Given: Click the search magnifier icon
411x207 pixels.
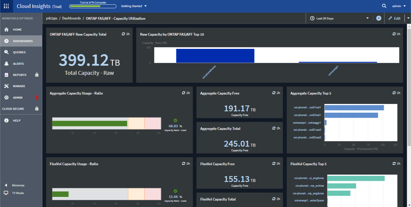Looking at the screenshot, I should pyautogui.click(x=384, y=6).
